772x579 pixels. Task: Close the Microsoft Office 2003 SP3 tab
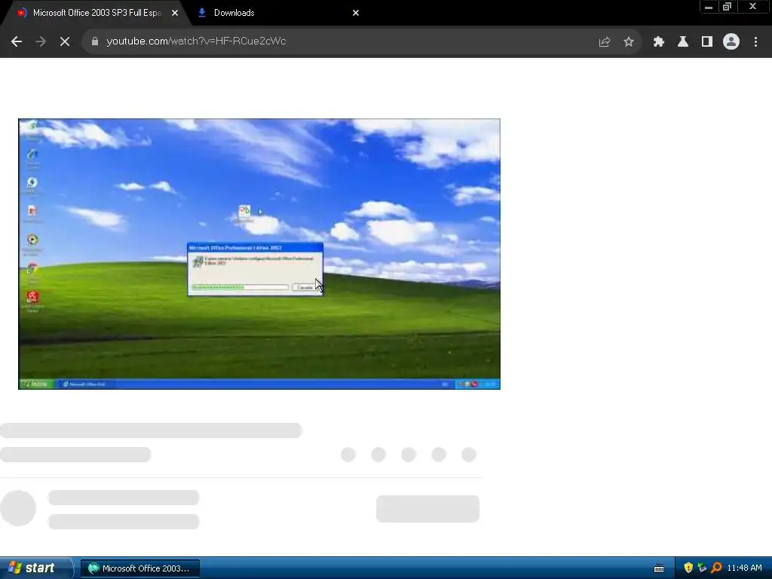[x=175, y=13]
